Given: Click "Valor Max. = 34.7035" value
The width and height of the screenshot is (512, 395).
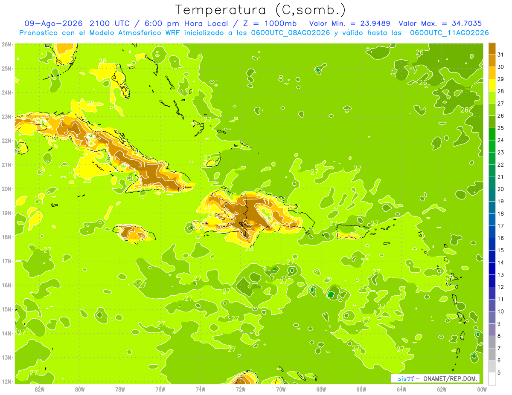Looking at the screenshot, I should 440,23.
